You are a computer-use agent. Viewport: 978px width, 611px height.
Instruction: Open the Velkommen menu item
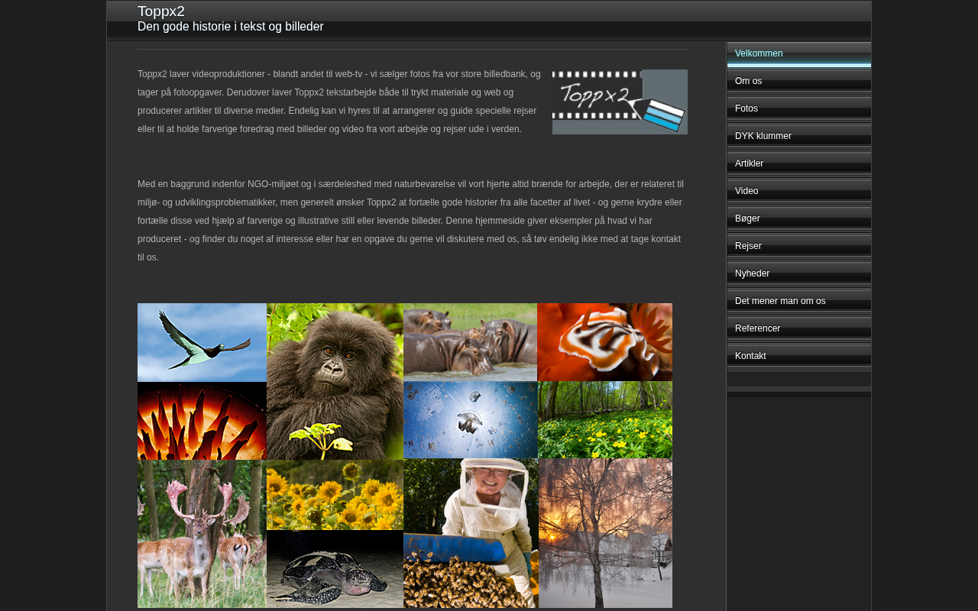tap(759, 53)
